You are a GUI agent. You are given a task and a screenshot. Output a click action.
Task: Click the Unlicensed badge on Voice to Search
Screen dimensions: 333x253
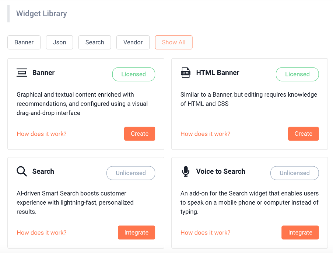click(x=294, y=173)
